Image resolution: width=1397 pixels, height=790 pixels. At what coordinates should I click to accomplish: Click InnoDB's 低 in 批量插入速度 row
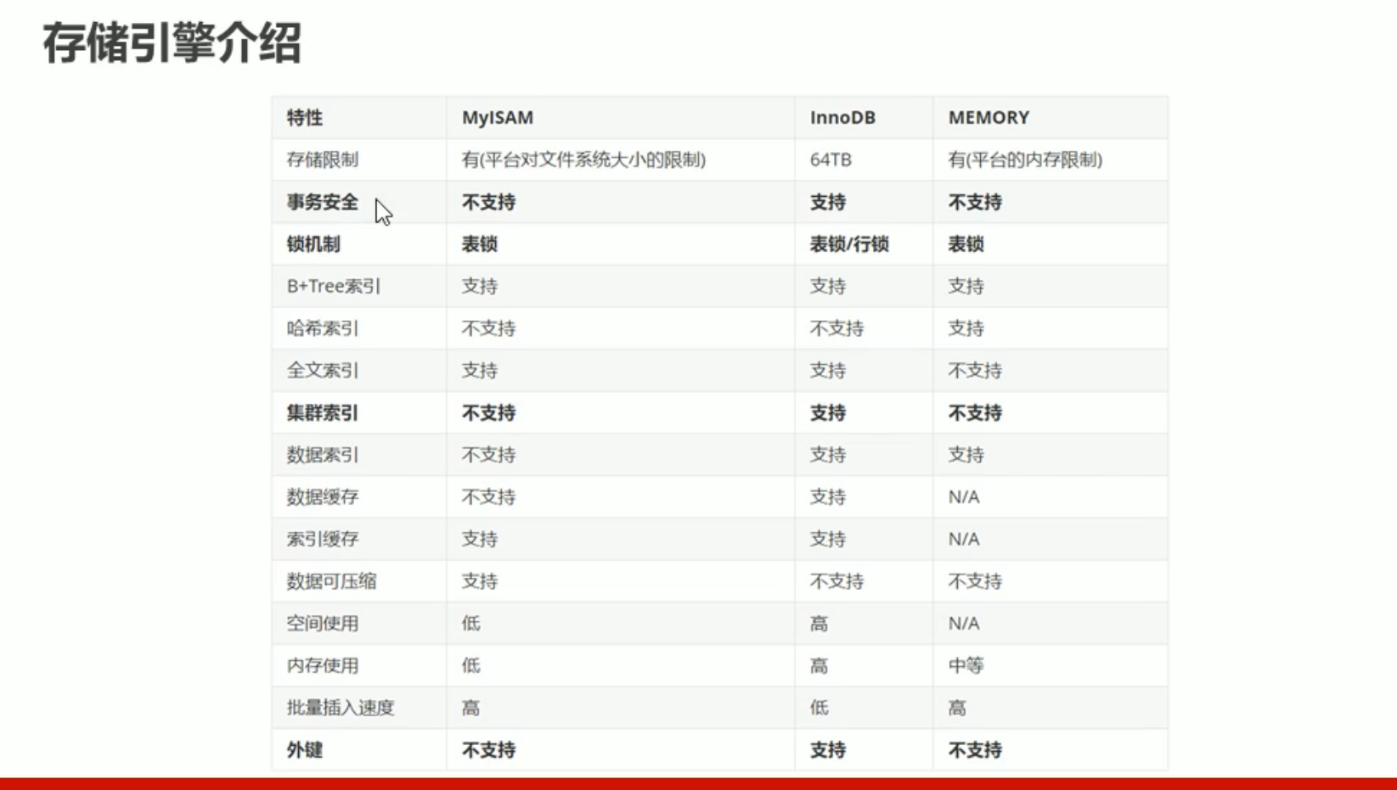[819, 708]
